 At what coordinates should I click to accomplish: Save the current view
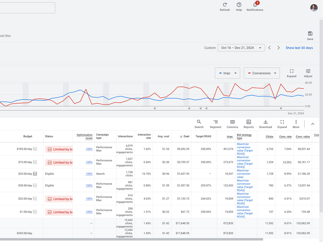(x=310, y=36)
